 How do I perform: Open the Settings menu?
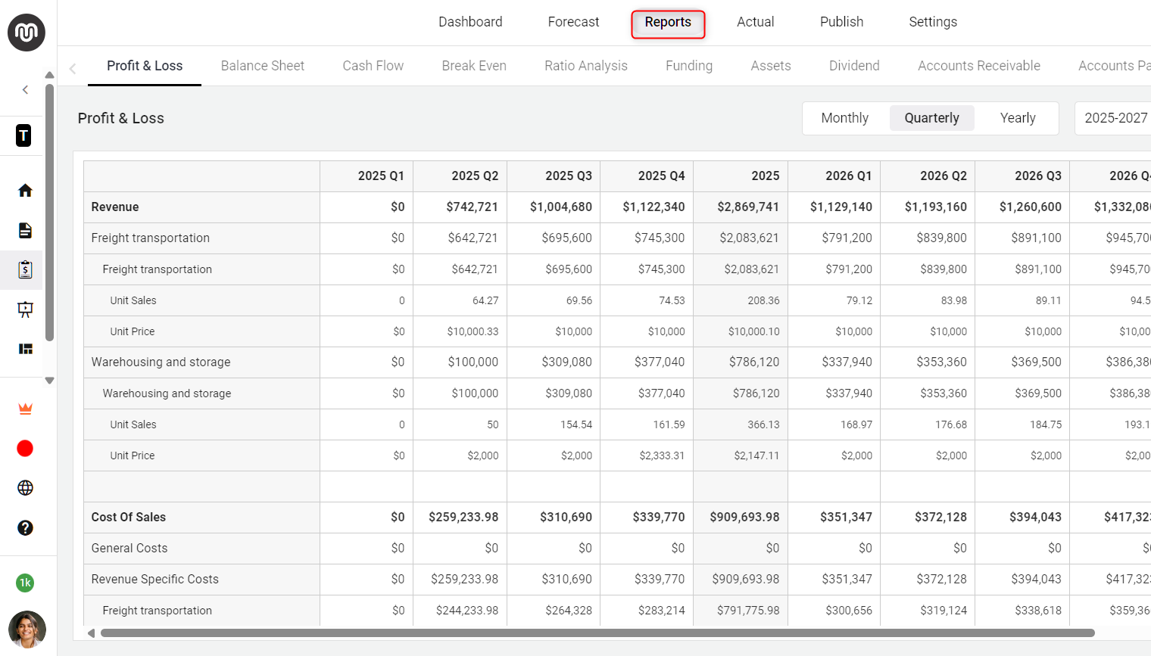[933, 22]
